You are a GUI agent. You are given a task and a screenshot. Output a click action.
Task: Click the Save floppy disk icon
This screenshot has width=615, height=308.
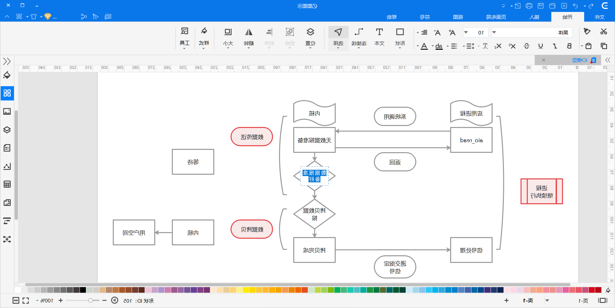pos(541,6)
